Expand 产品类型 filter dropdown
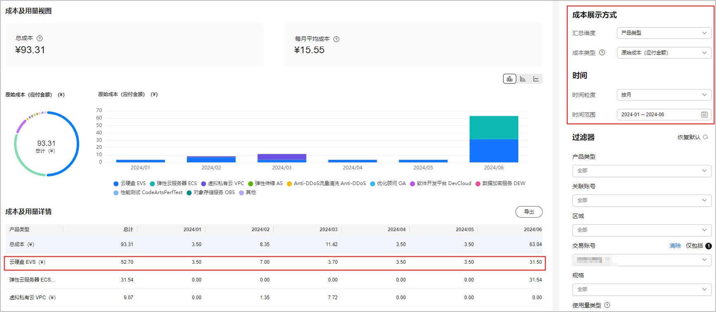The height and width of the screenshot is (312, 716). click(642, 171)
